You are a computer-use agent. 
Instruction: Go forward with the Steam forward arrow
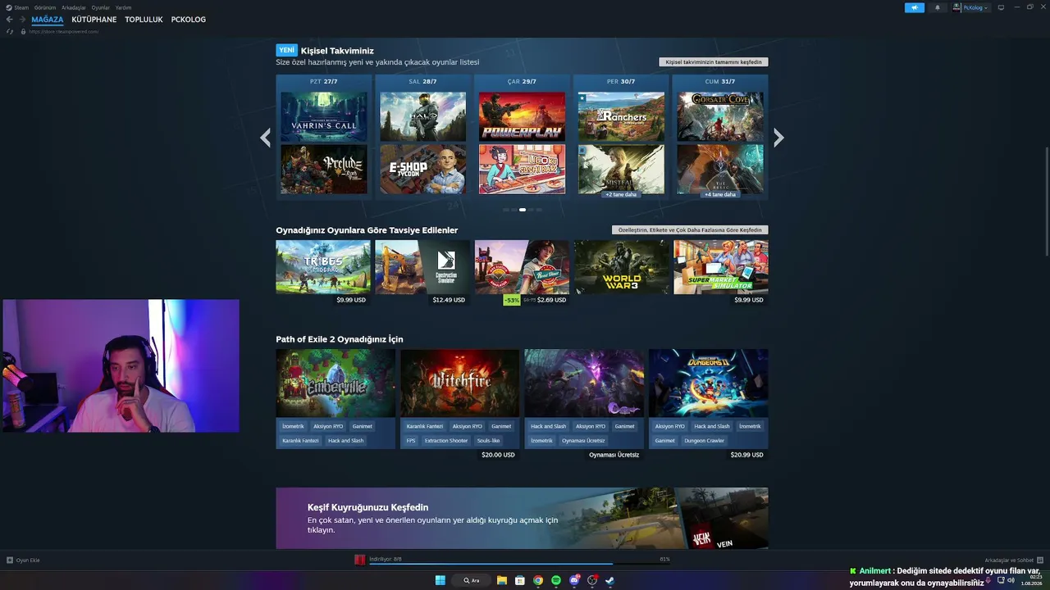22,20
